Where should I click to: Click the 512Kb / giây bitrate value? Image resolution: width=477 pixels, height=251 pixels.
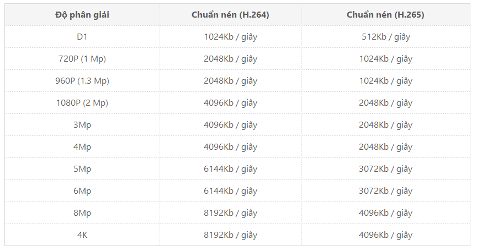pos(385,37)
